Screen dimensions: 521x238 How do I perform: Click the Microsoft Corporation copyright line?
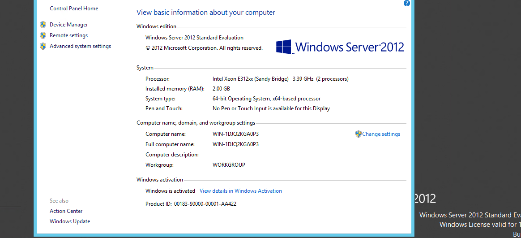pos(204,48)
